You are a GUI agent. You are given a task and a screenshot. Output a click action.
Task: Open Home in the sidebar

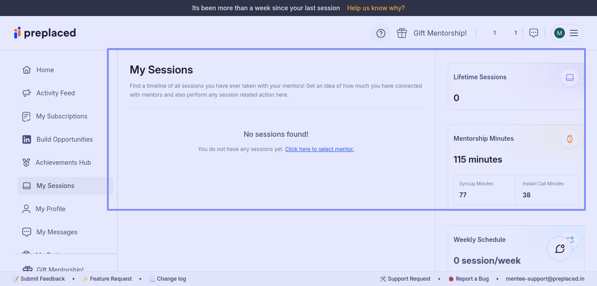45,70
